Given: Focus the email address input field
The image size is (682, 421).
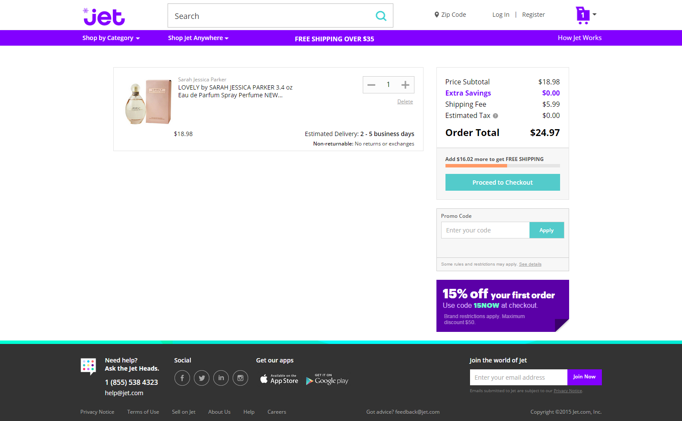Looking at the screenshot, I should click(518, 377).
